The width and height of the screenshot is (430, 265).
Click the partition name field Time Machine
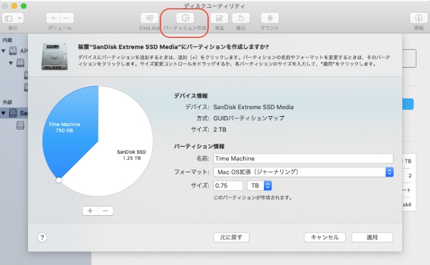[x=303, y=158]
